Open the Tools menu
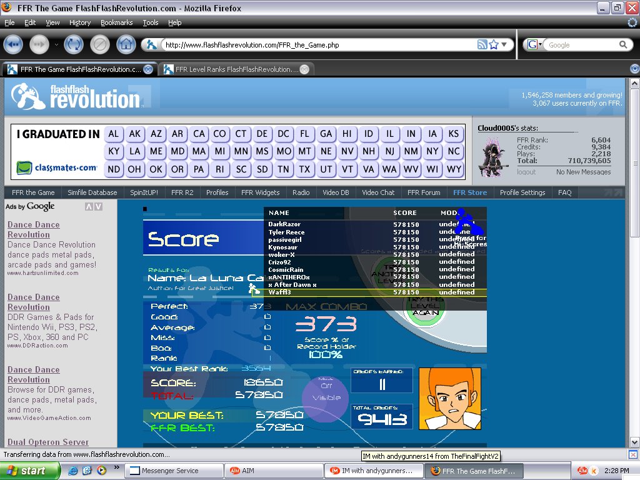 150,22
